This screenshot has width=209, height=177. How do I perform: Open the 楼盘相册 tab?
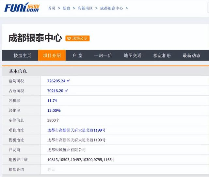coord(162,55)
